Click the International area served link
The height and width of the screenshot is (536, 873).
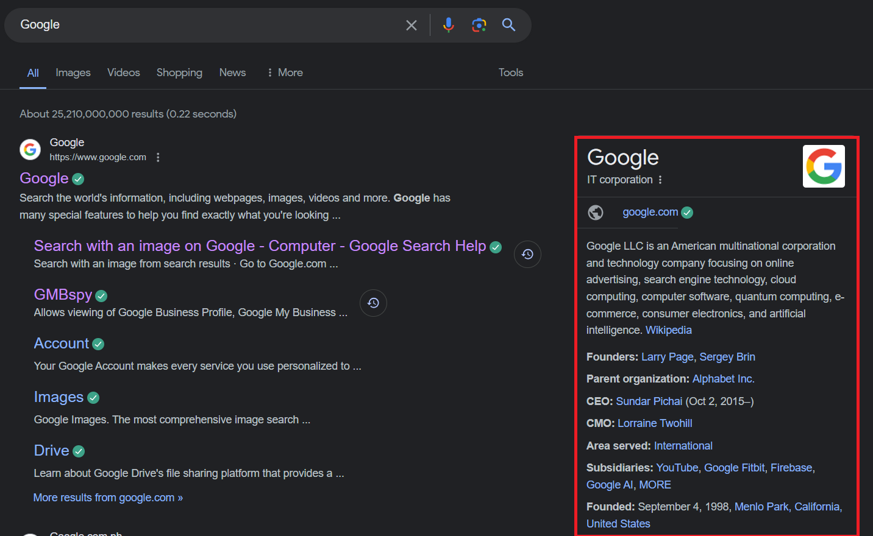tap(683, 446)
